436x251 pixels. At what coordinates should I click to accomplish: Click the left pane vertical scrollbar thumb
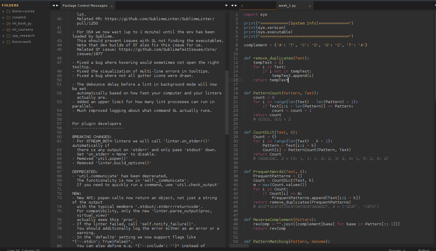tap(227, 102)
